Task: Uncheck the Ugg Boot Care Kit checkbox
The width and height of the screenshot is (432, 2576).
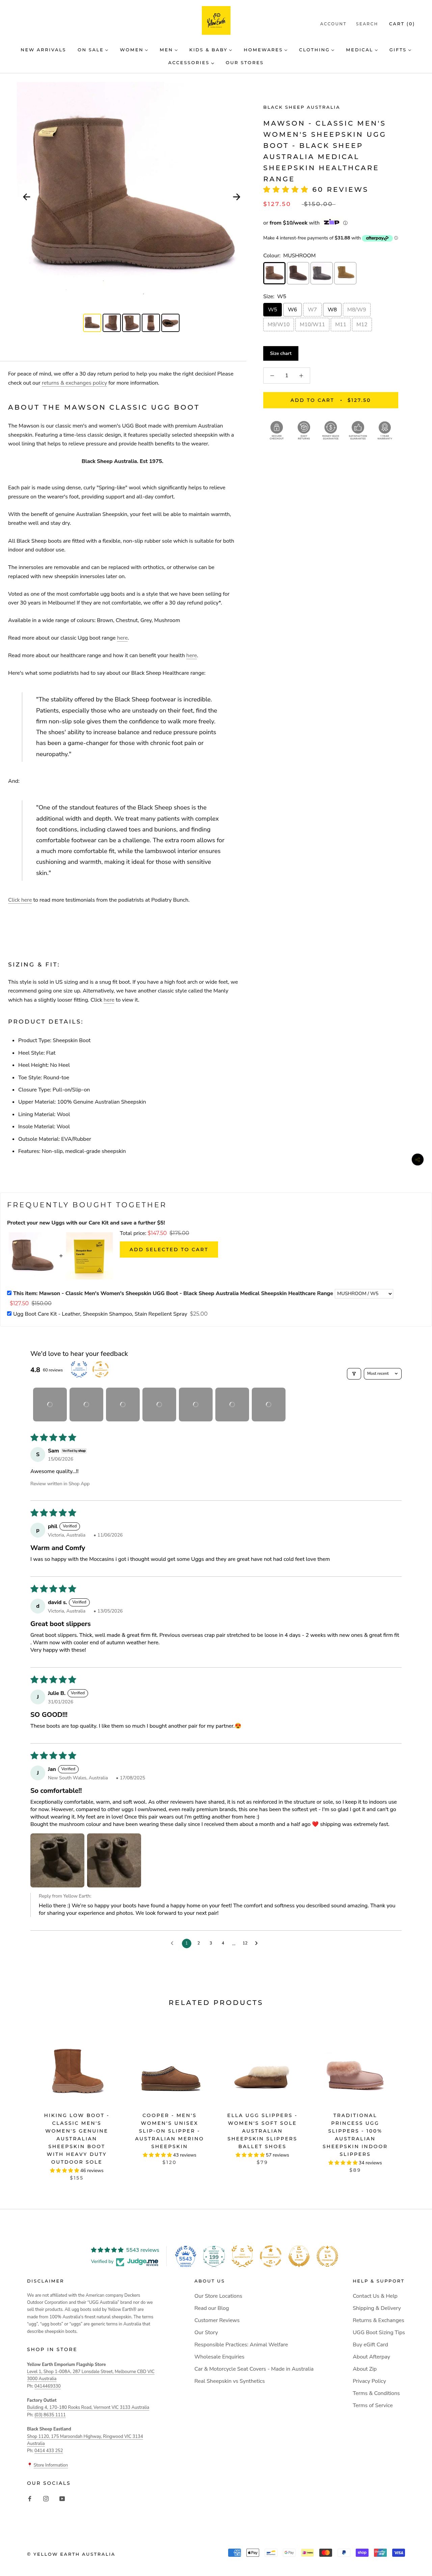Action: tap(9, 1314)
